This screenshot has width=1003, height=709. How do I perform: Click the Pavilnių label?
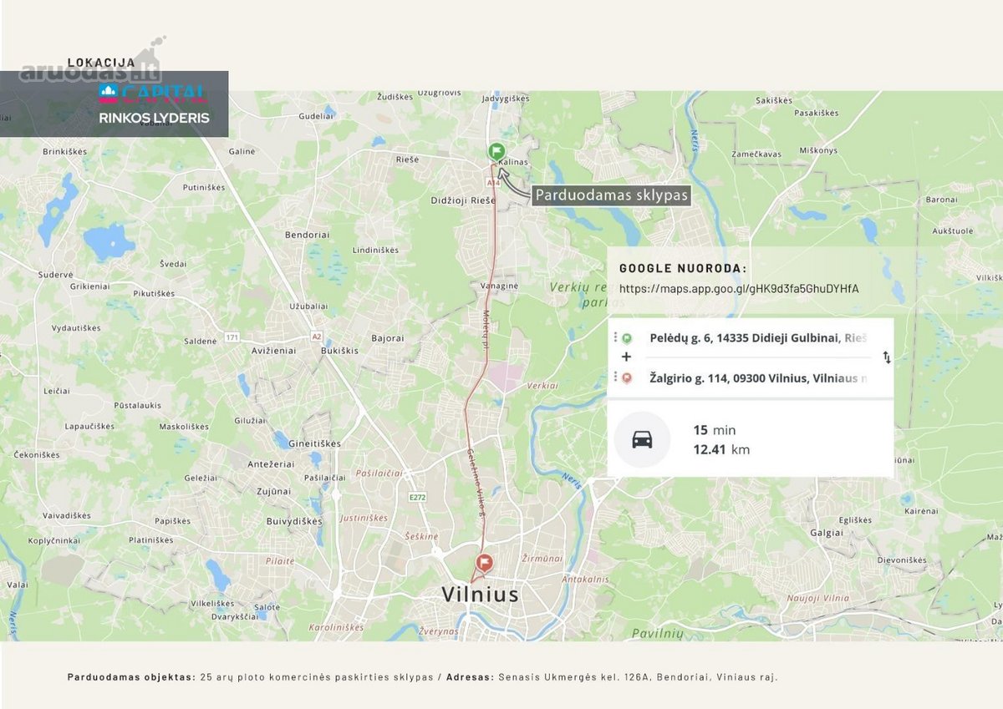[658, 634]
